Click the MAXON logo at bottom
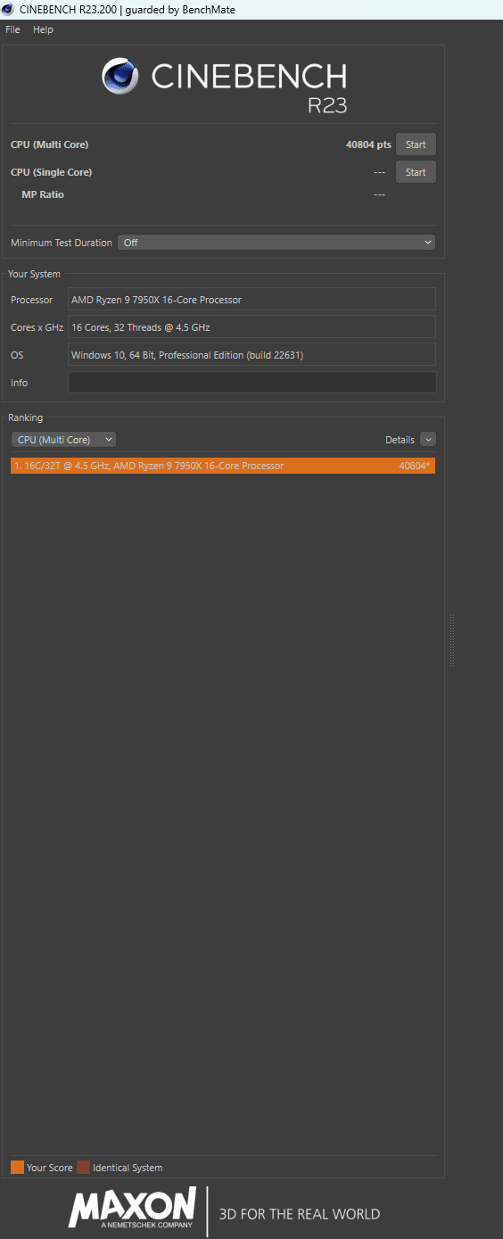This screenshot has width=503, height=1239. click(x=133, y=1209)
